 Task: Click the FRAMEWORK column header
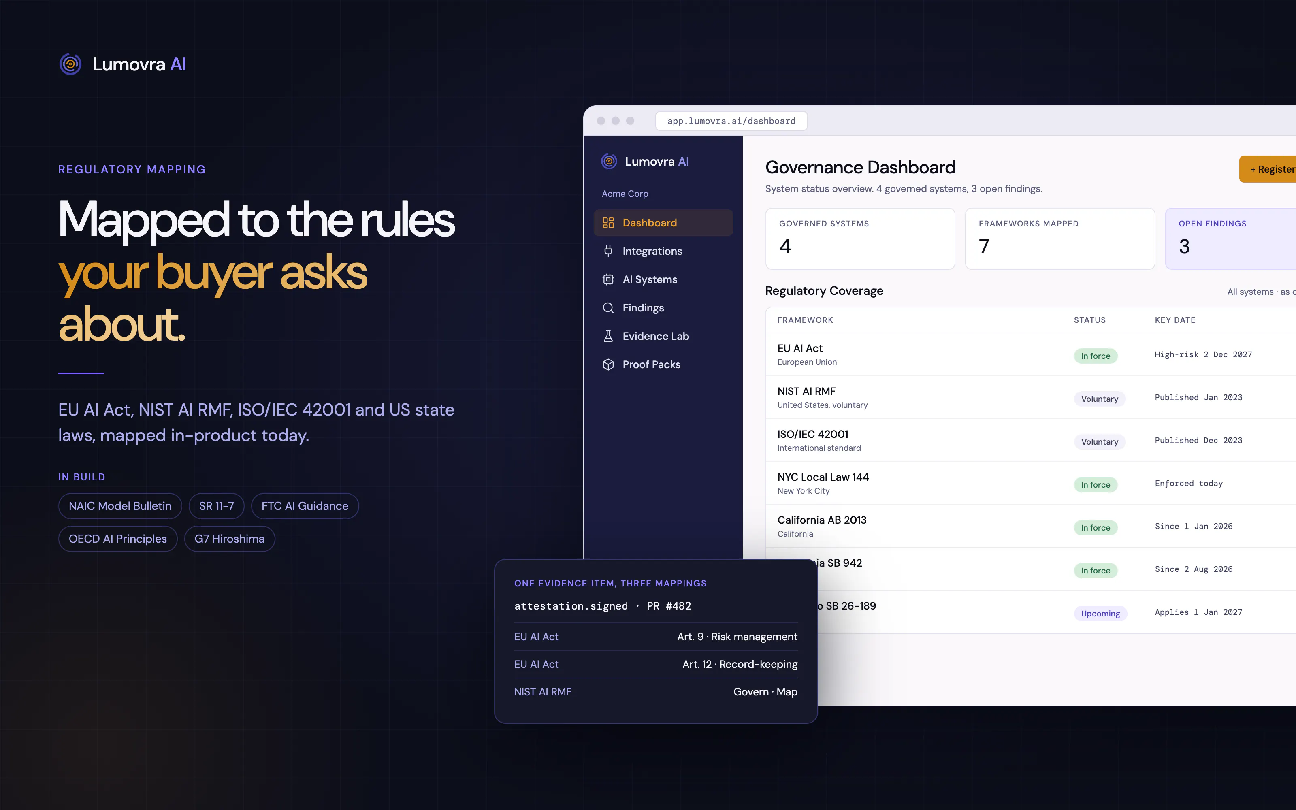[805, 320]
